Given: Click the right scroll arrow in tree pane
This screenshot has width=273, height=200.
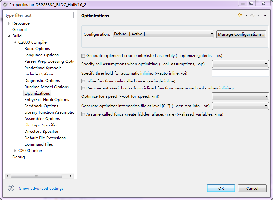Looking at the screenshot, I should pos(71,176).
